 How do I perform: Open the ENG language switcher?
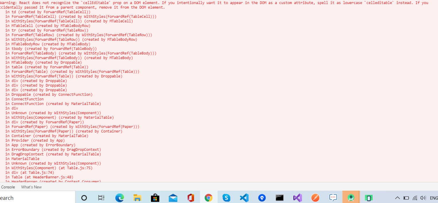(434, 198)
